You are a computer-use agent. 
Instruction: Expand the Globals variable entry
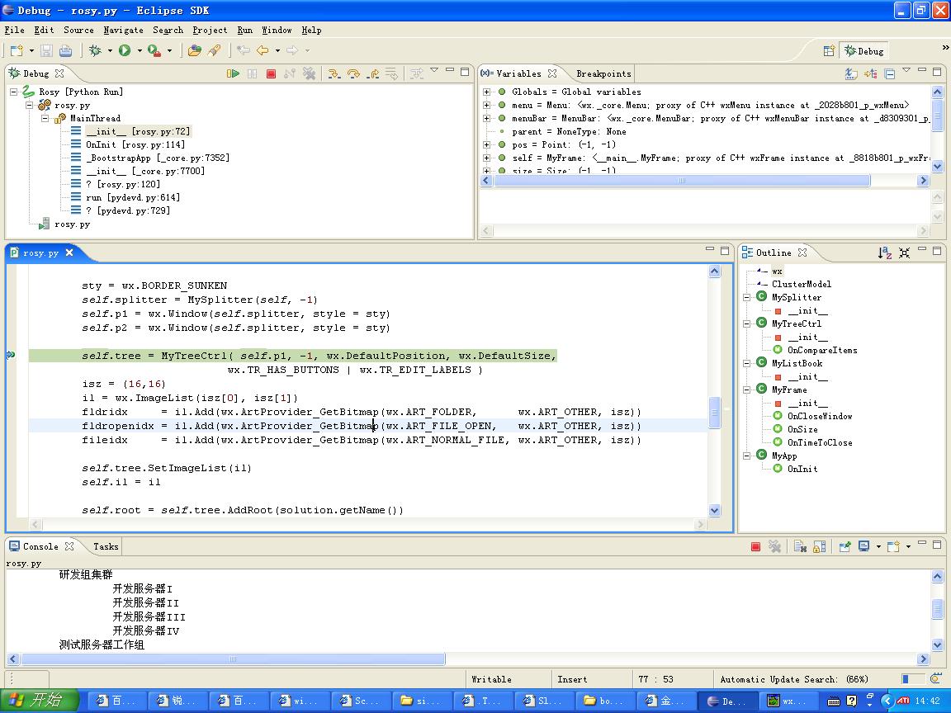486,92
